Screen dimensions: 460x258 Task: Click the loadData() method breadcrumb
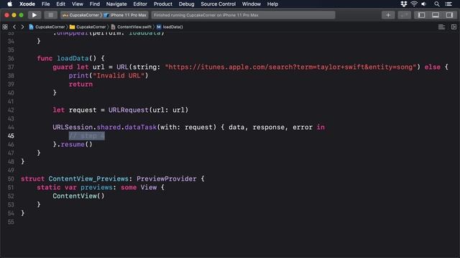[x=170, y=27]
